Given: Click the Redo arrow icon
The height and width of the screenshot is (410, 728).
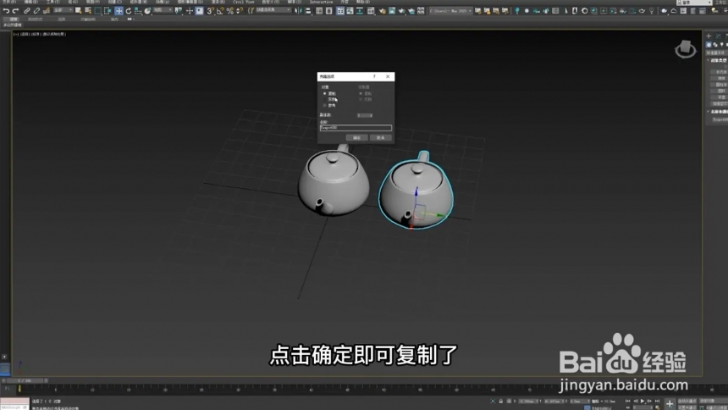Looking at the screenshot, I should [x=15, y=11].
